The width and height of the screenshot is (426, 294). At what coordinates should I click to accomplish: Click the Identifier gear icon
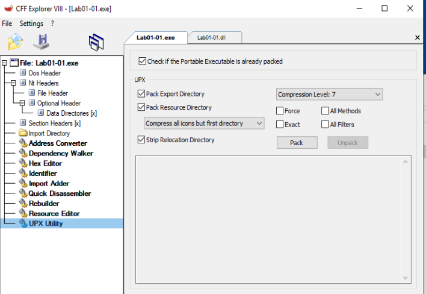click(23, 174)
